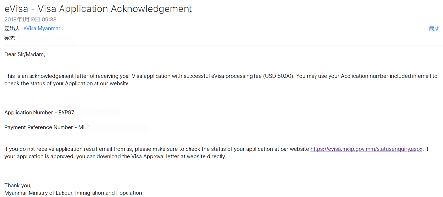
Task: Click the eVisa Myanmar sender name
Action: click(x=41, y=29)
